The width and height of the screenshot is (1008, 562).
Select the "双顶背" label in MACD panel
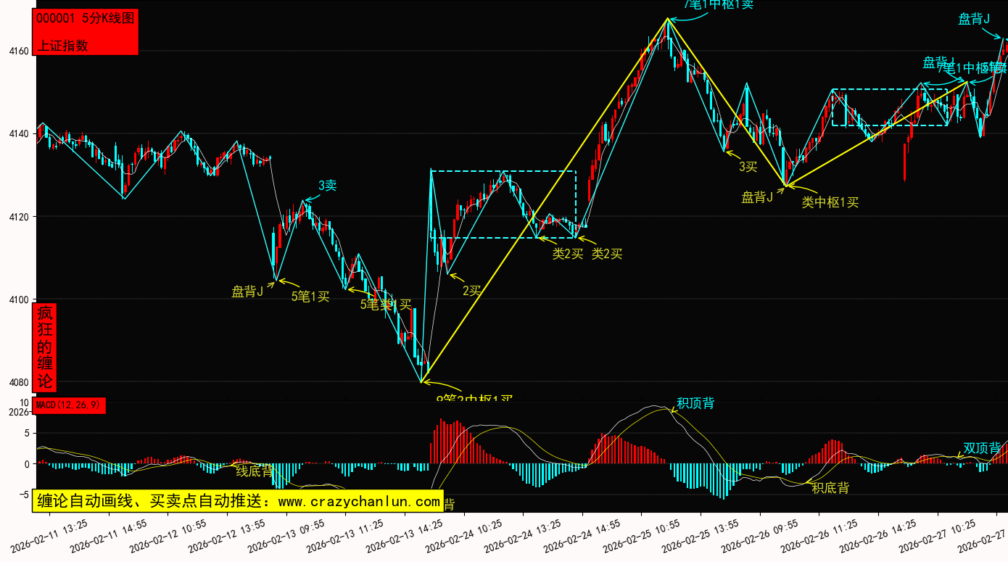click(x=982, y=447)
